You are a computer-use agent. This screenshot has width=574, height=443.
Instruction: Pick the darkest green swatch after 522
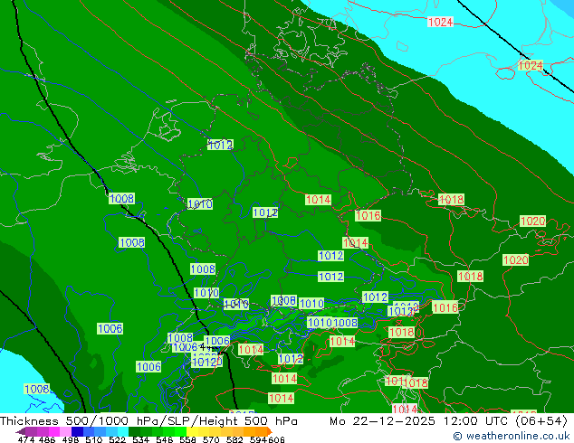point(135,431)
